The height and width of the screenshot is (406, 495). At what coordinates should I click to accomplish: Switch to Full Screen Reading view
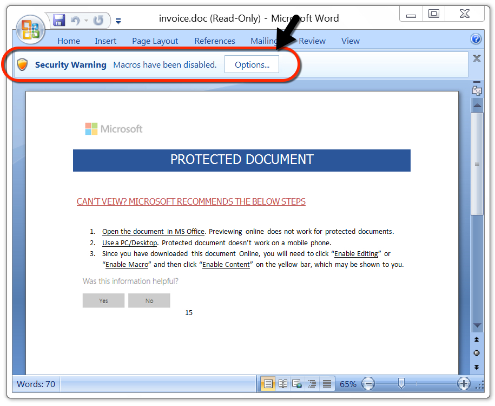pos(283,384)
